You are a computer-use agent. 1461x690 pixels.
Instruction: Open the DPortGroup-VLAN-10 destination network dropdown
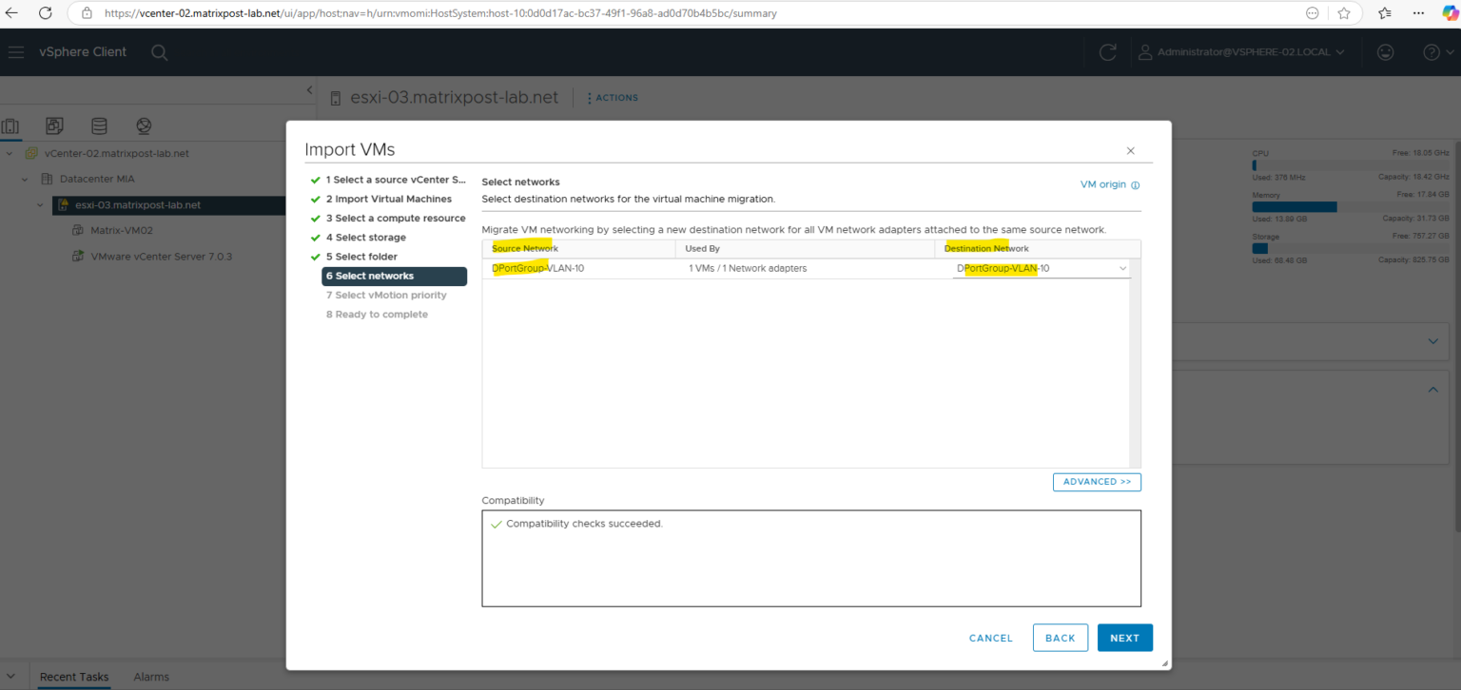point(1042,269)
